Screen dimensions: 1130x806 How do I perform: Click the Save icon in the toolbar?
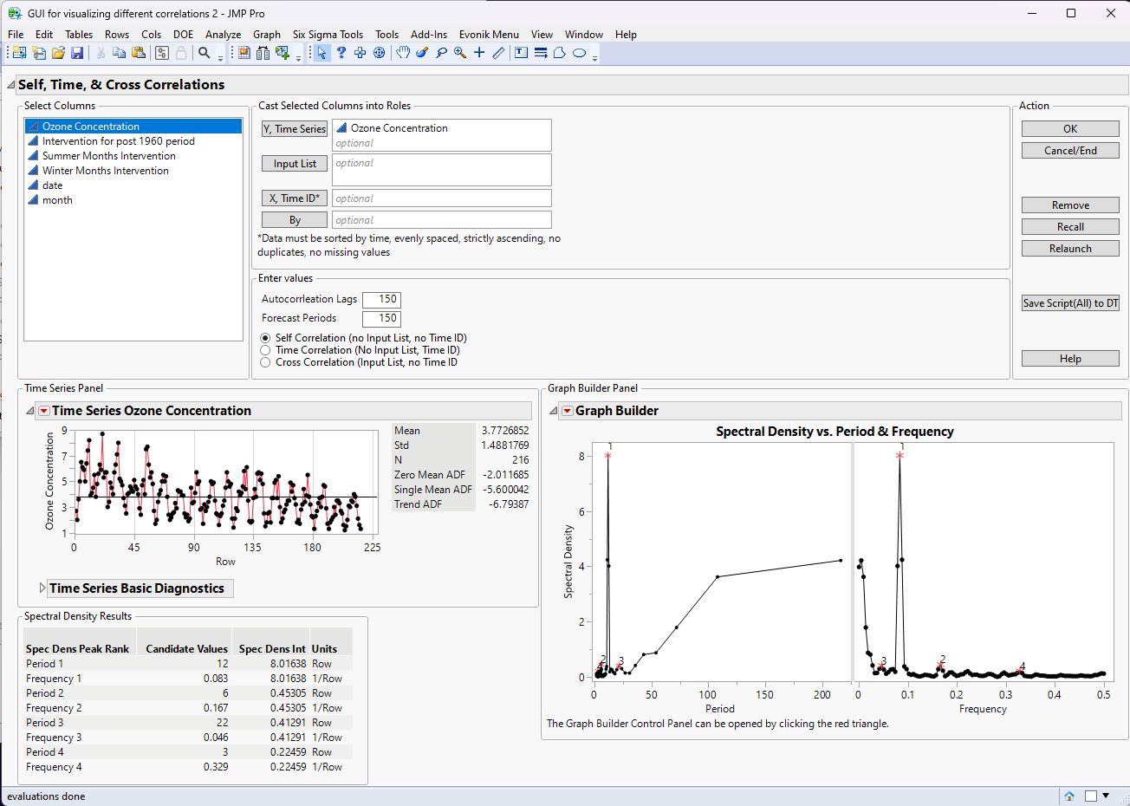point(77,53)
